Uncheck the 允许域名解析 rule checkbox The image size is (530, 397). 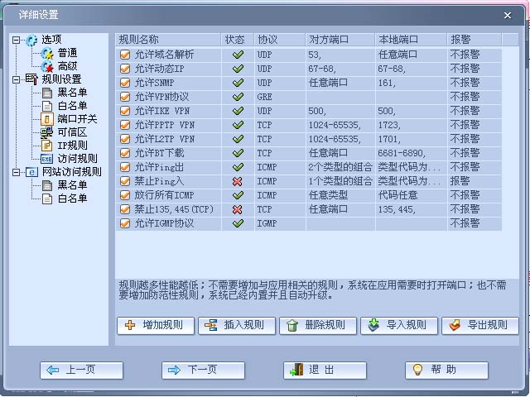[125, 55]
